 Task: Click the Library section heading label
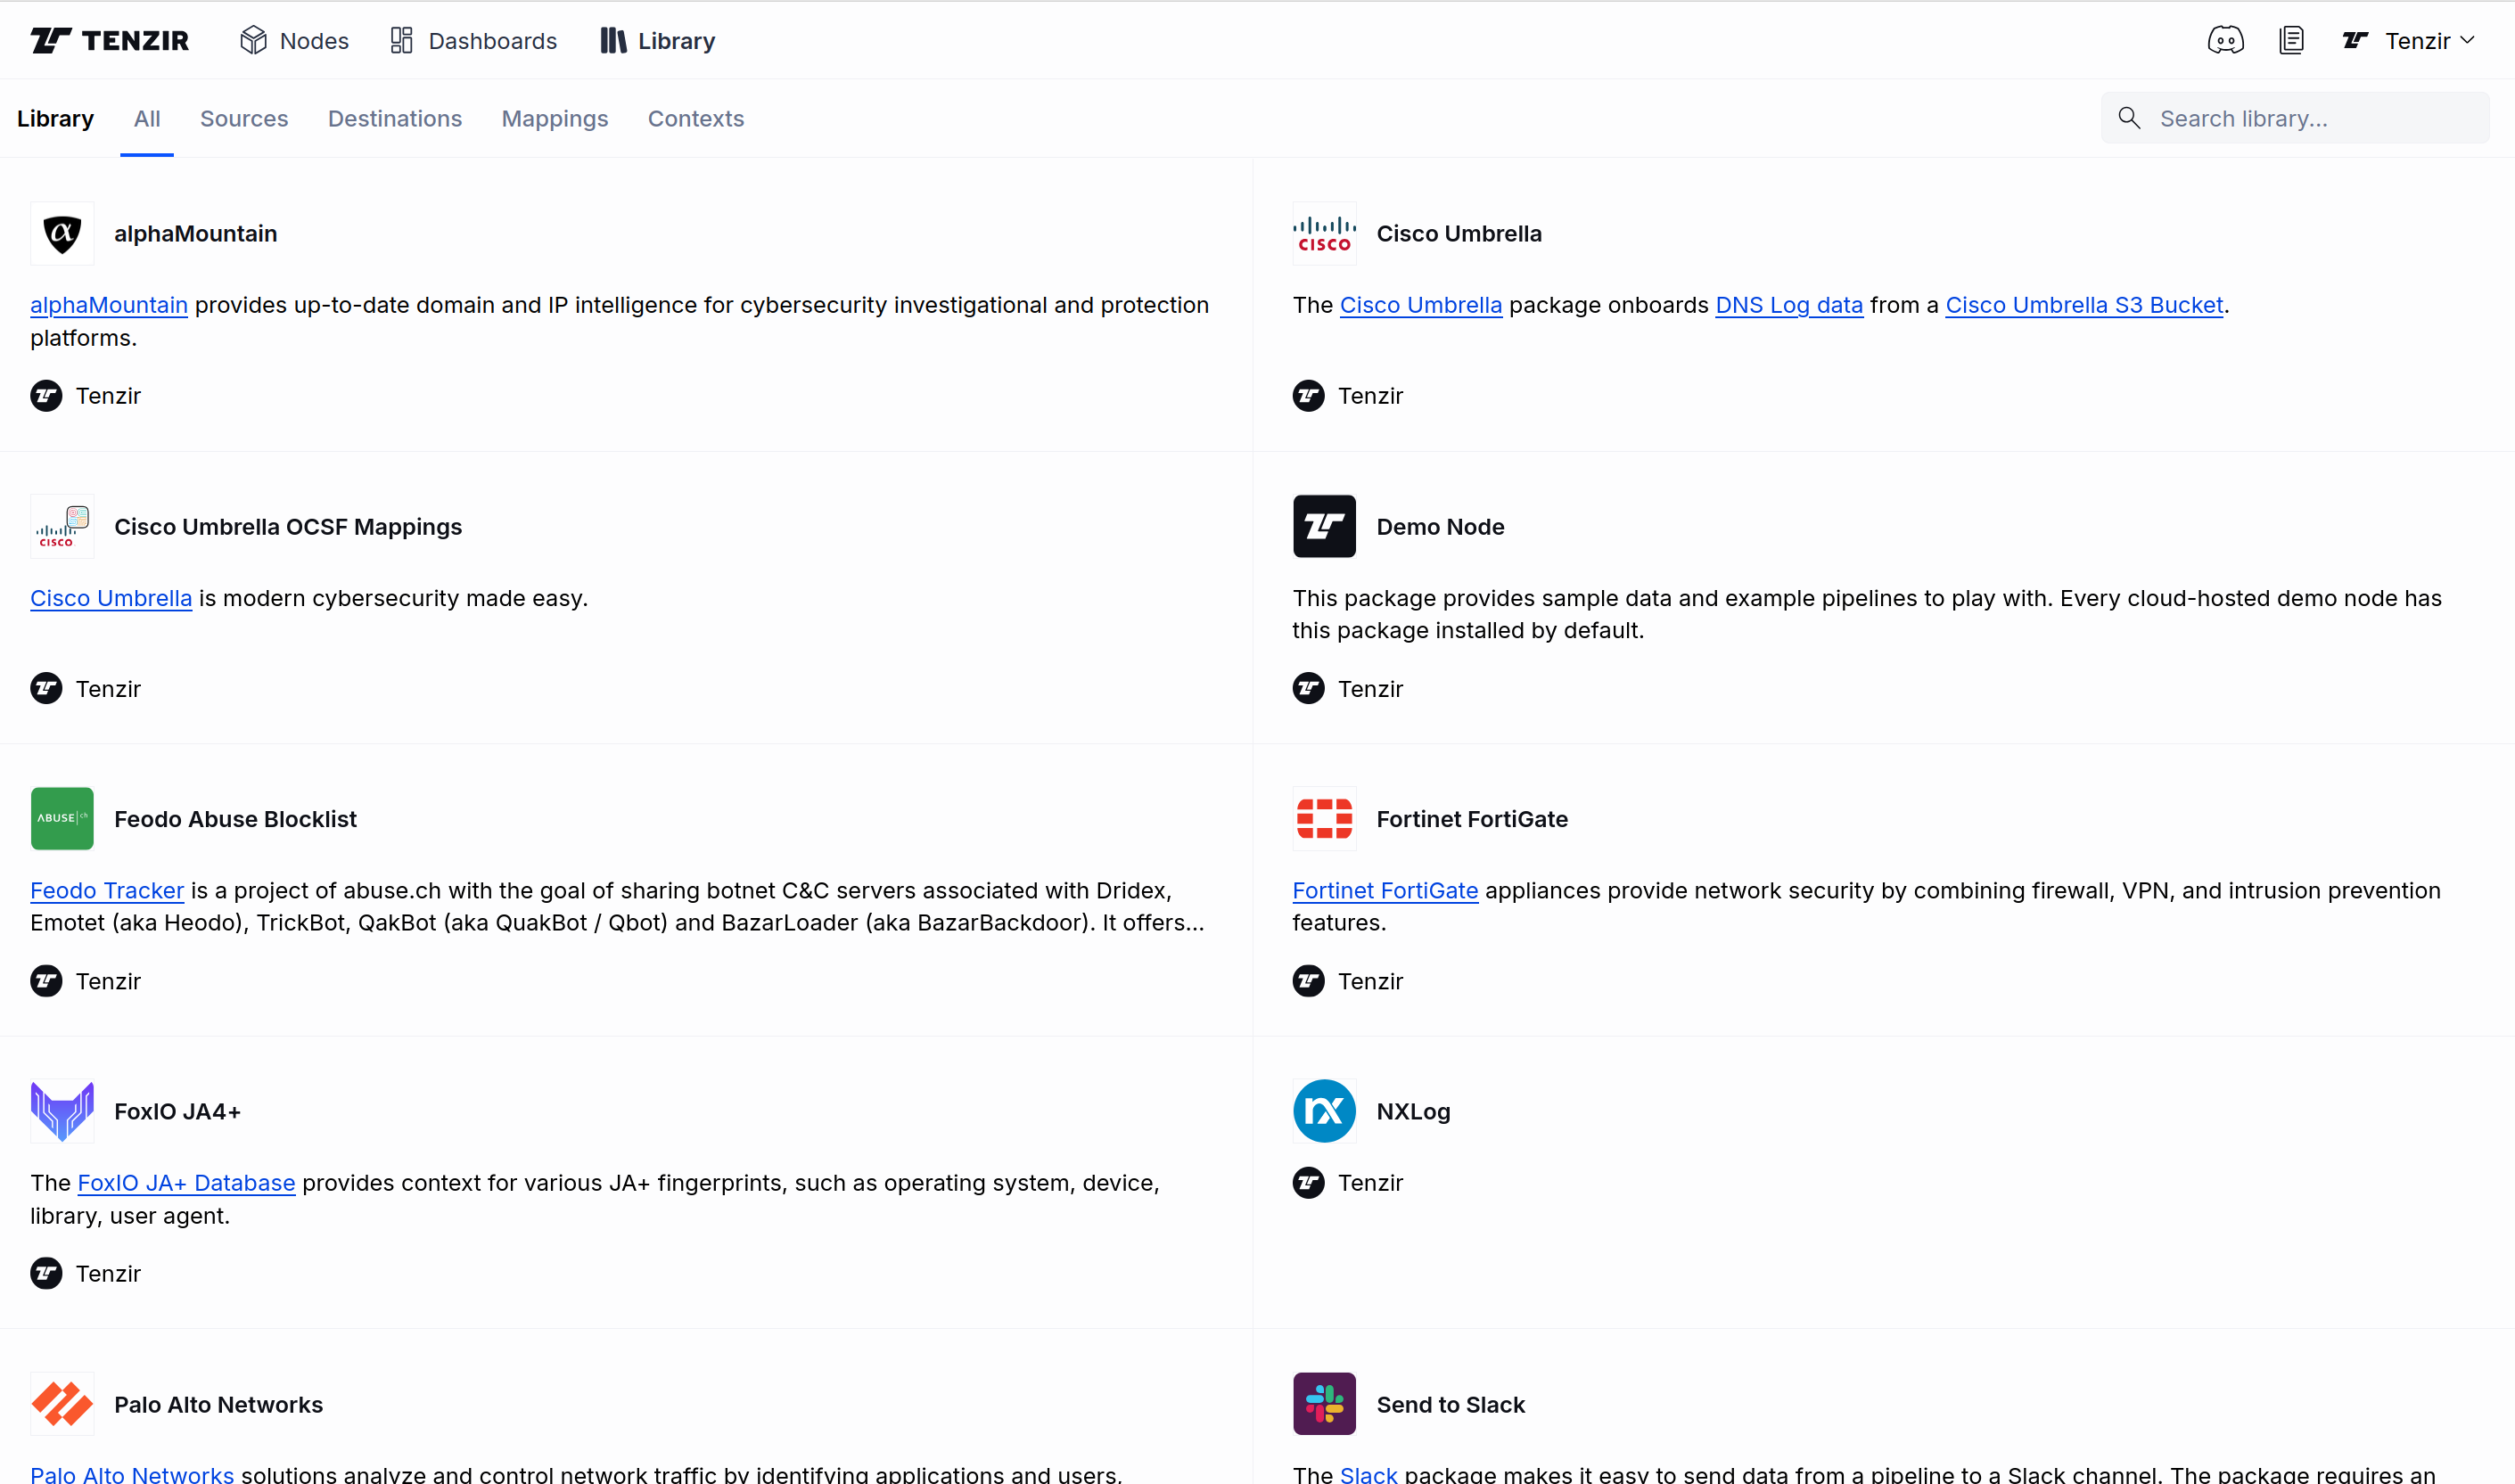click(x=55, y=119)
